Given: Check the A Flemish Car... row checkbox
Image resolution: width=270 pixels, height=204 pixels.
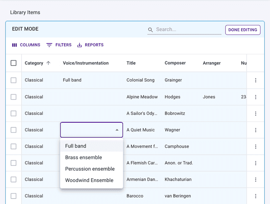Looking at the screenshot, I should [x=14, y=163].
